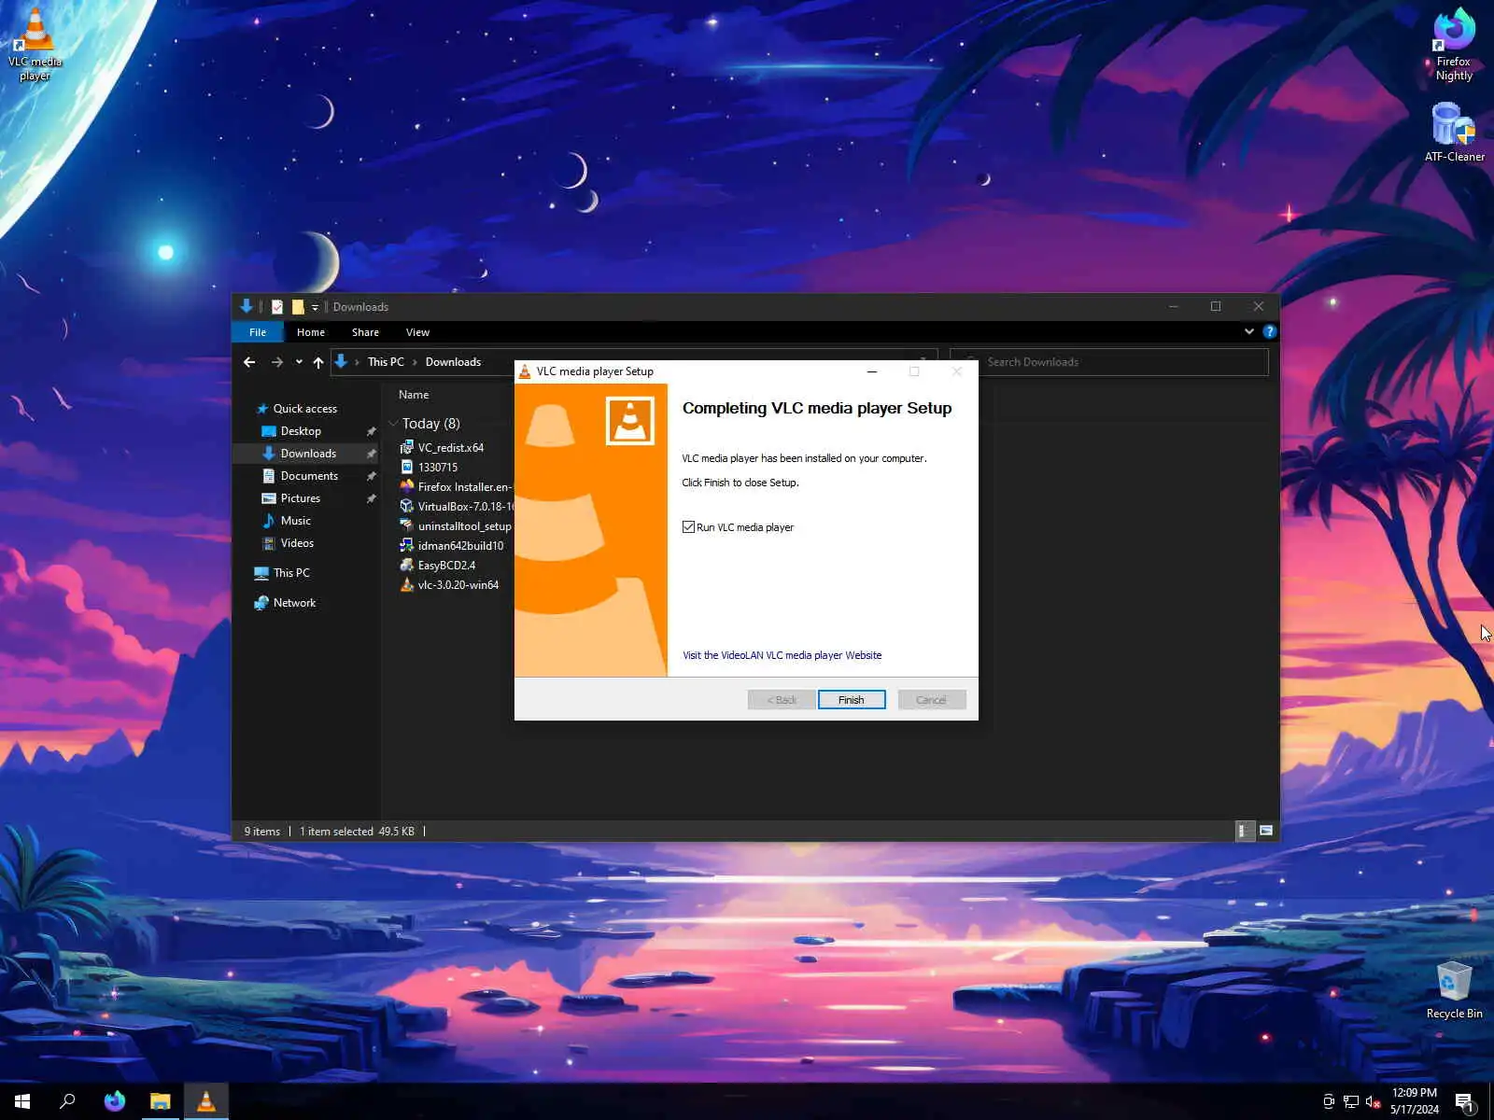The height and width of the screenshot is (1120, 1494).
Task: Uncheck Run VLC media player checkbox
Action: tap(688, 527)
